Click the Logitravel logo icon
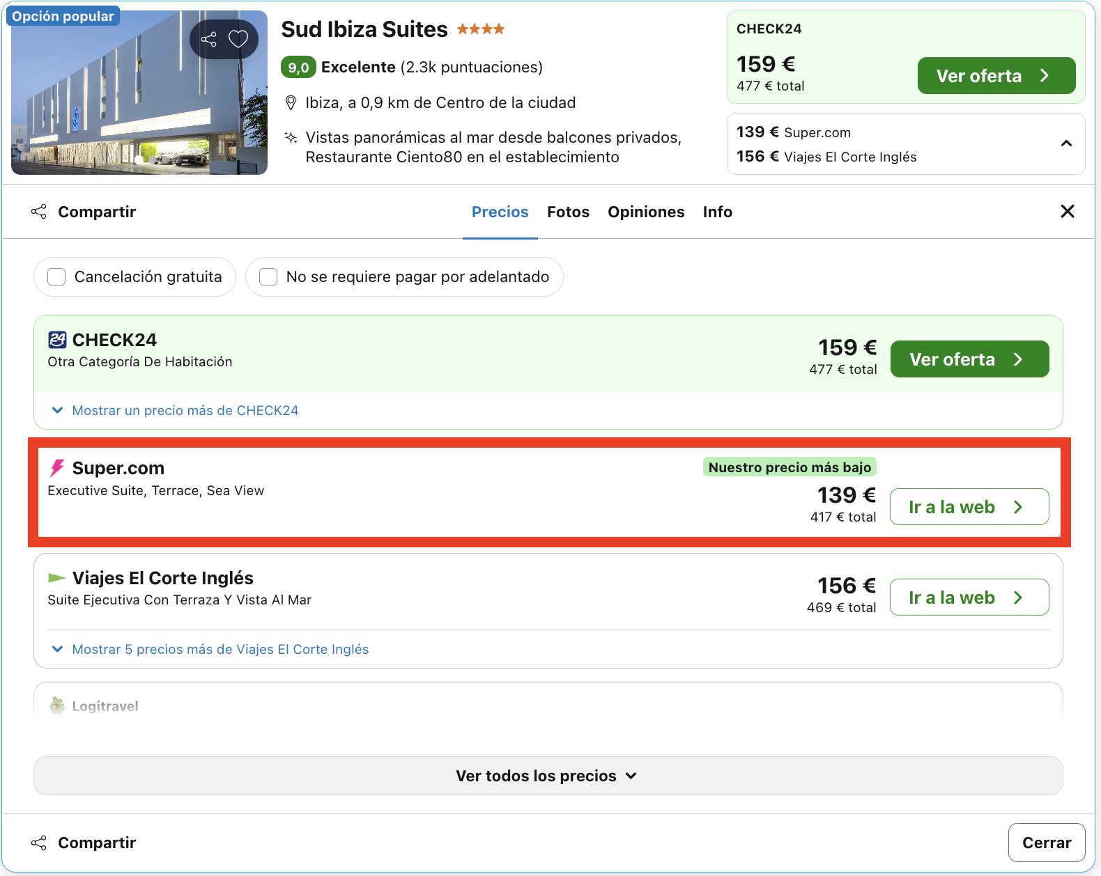The width and height of the screenshot is (1101, 876). click(x=57, y=706)
